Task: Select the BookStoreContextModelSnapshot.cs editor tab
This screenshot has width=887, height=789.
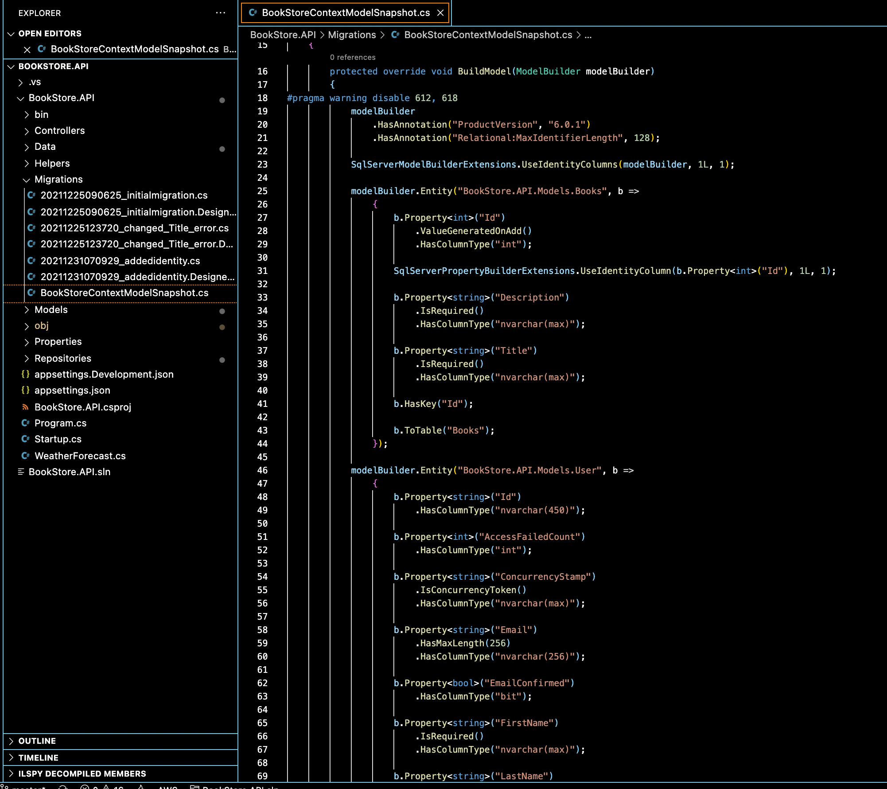Action: click(345, 13)
